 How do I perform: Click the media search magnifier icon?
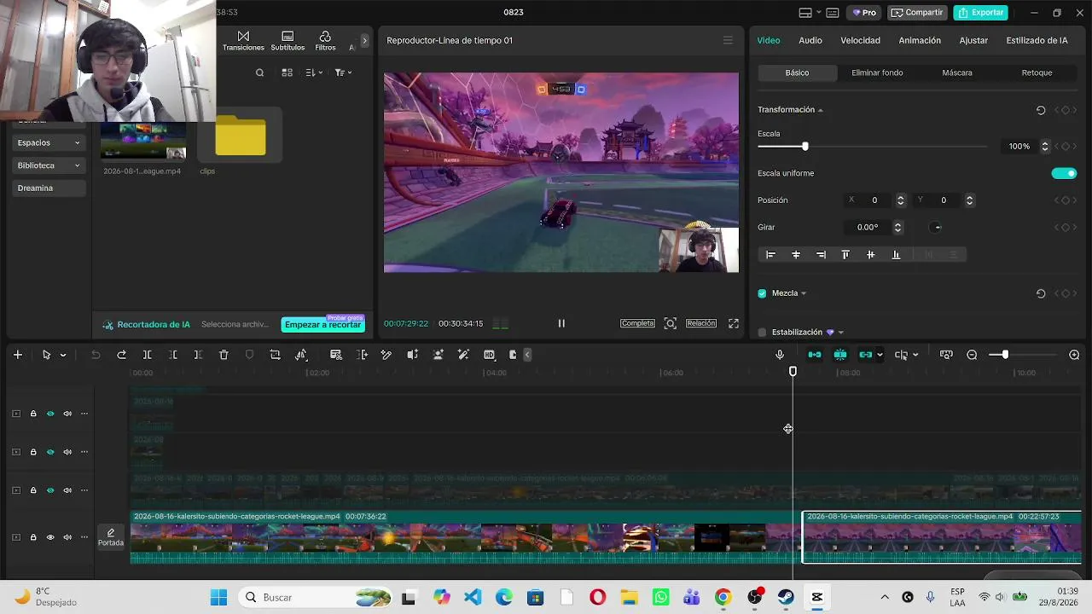[x=260, y=72]
